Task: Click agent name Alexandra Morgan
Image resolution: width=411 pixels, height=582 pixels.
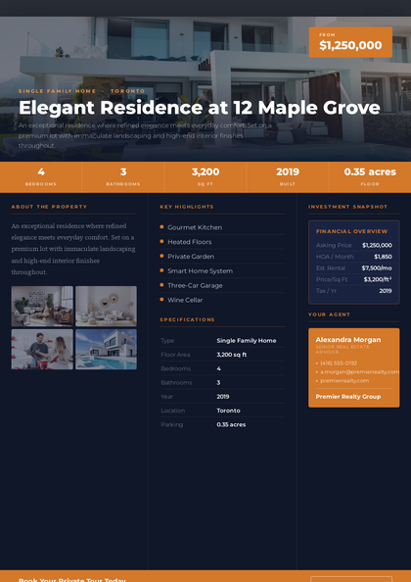Action: coord(348,340)
